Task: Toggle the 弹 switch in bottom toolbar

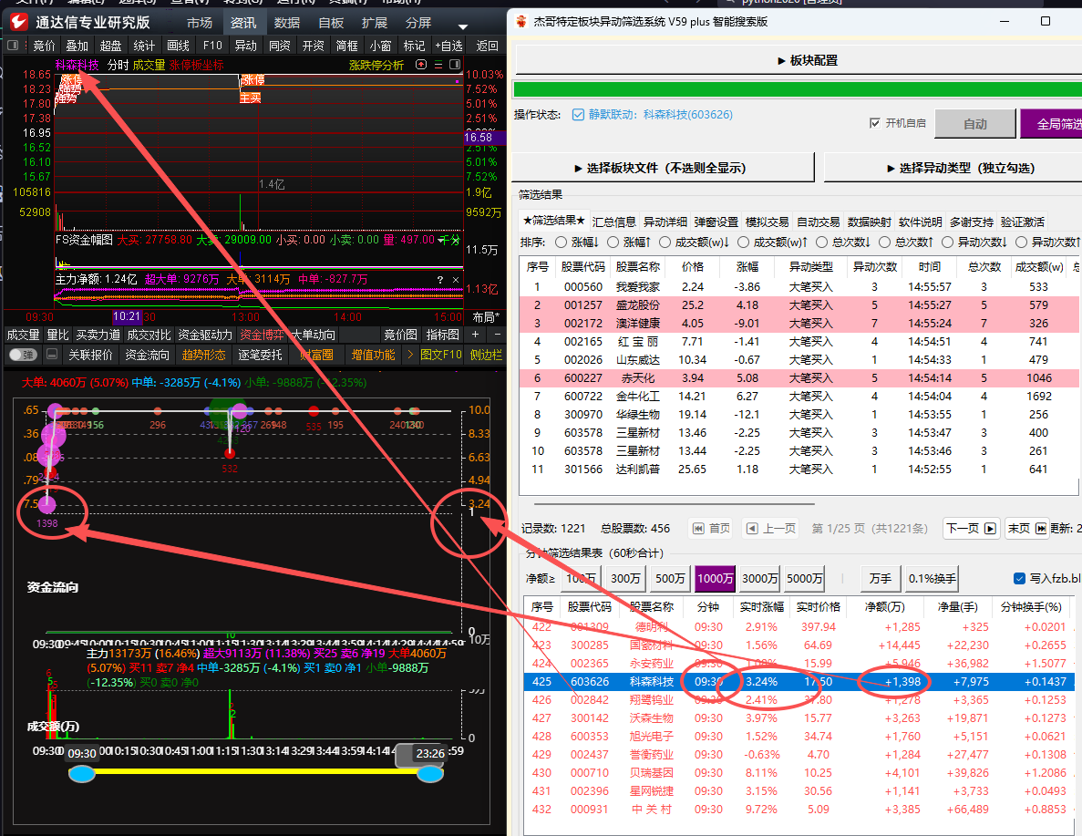Action: [x=23, y=355]
